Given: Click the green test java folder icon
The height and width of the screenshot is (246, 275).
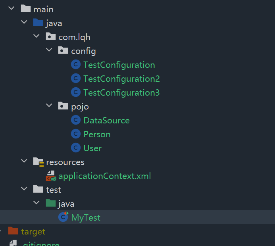Looking at the screenshot, I should click(x=51, y=203).
